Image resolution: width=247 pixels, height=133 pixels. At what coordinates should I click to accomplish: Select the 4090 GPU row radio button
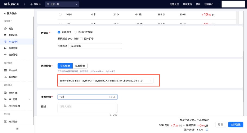(60, 14)
